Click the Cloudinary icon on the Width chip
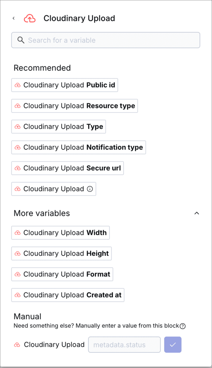The image size is (212, 368). tap(17, 232)
